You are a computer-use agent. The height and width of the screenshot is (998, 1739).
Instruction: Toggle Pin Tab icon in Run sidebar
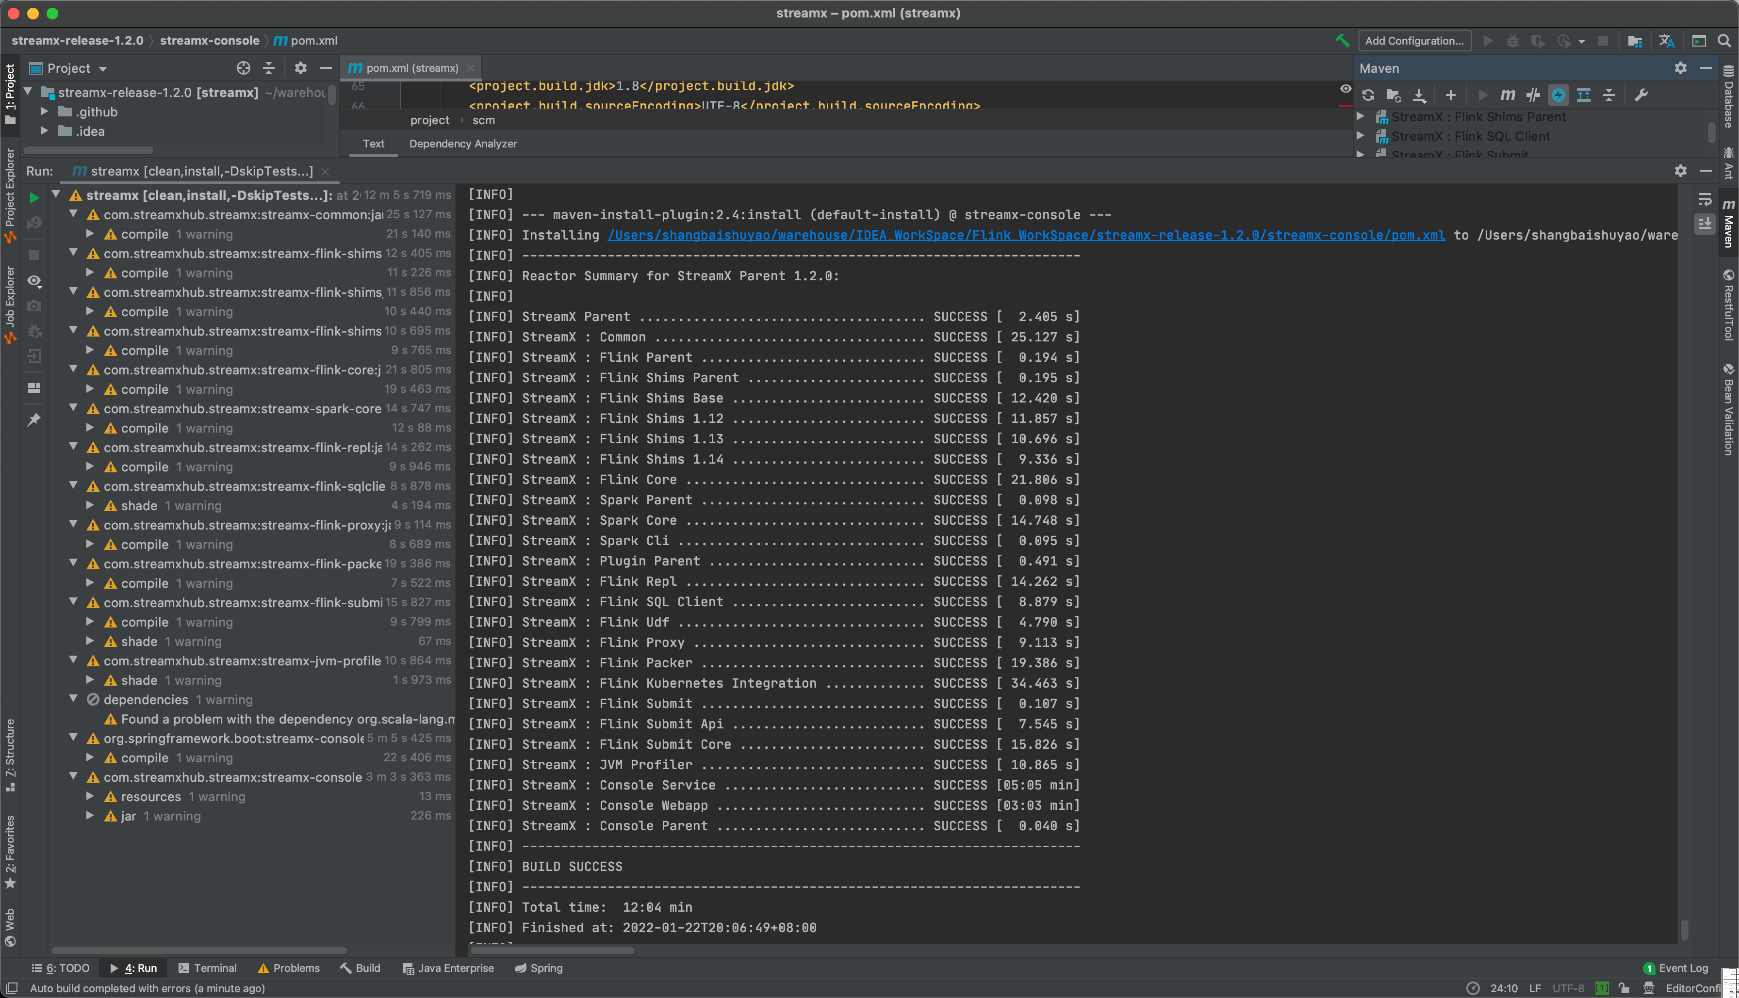(x=33, y=419)
